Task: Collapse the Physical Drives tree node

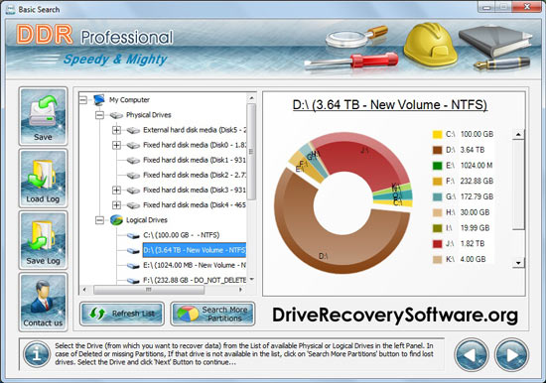Action: [x=99, y=115]
